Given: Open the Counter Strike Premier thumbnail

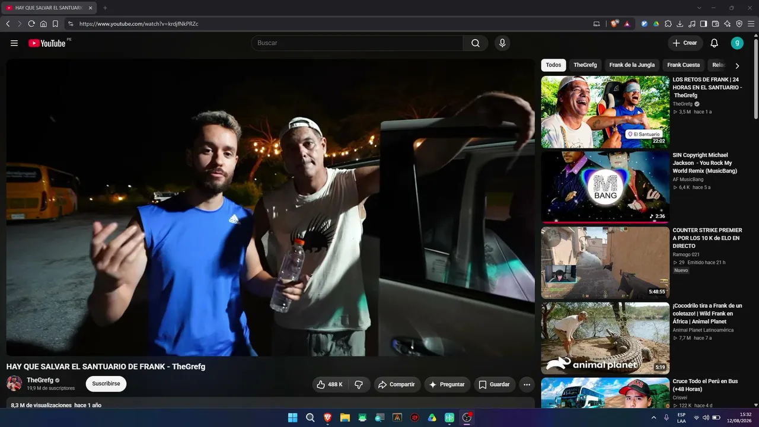Looking at the screenshot, I should tap(605, 263).
